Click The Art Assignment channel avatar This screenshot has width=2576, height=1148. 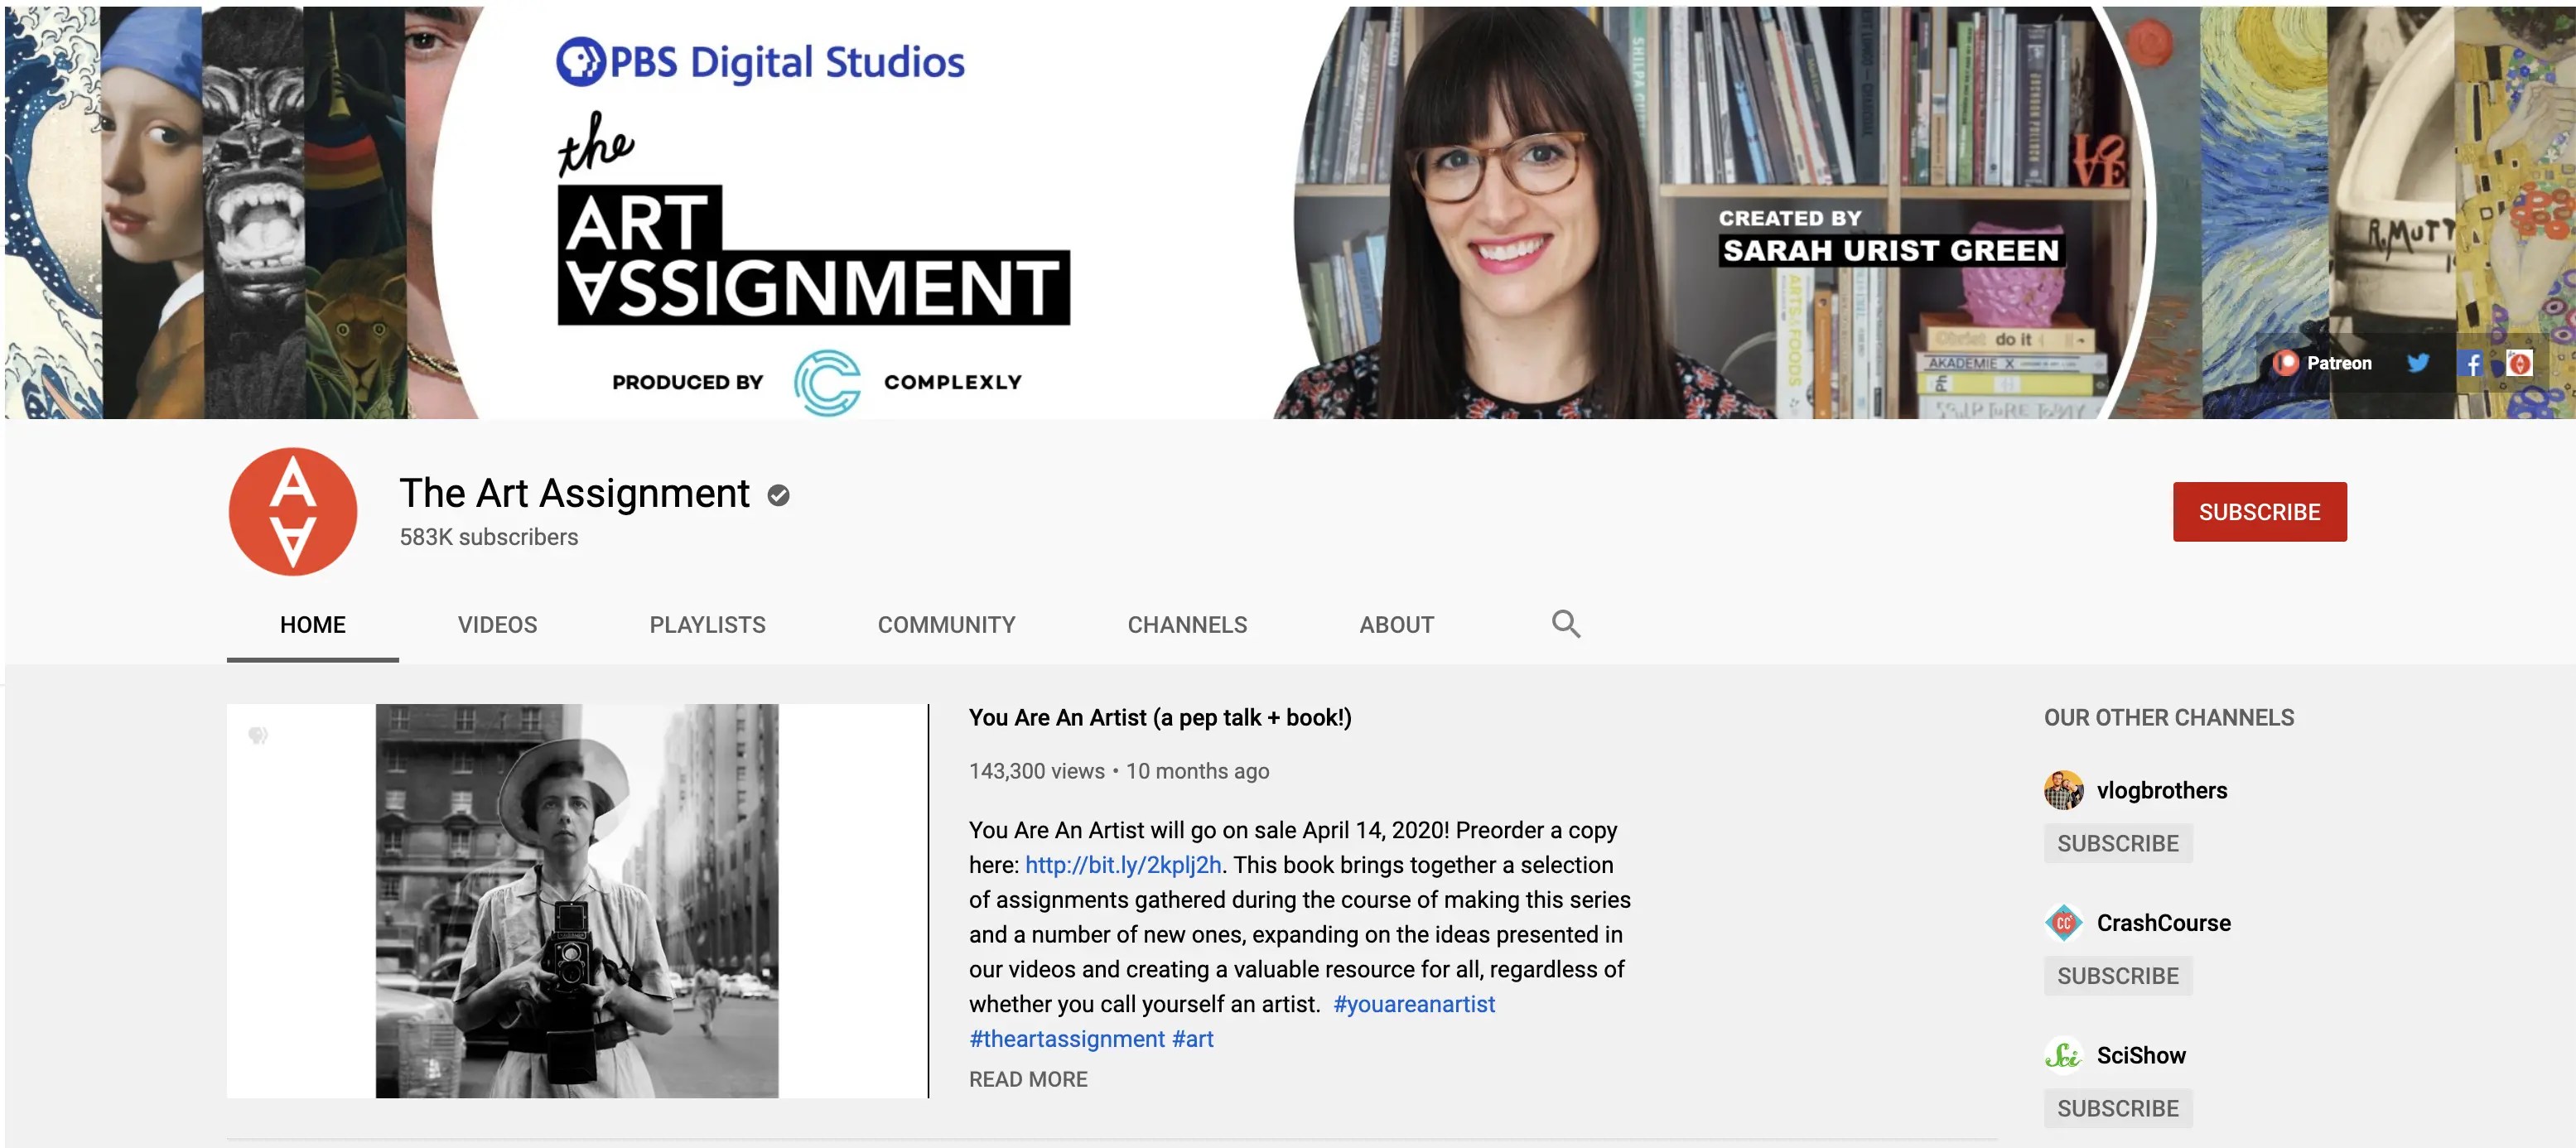click(x=293, y=511)
